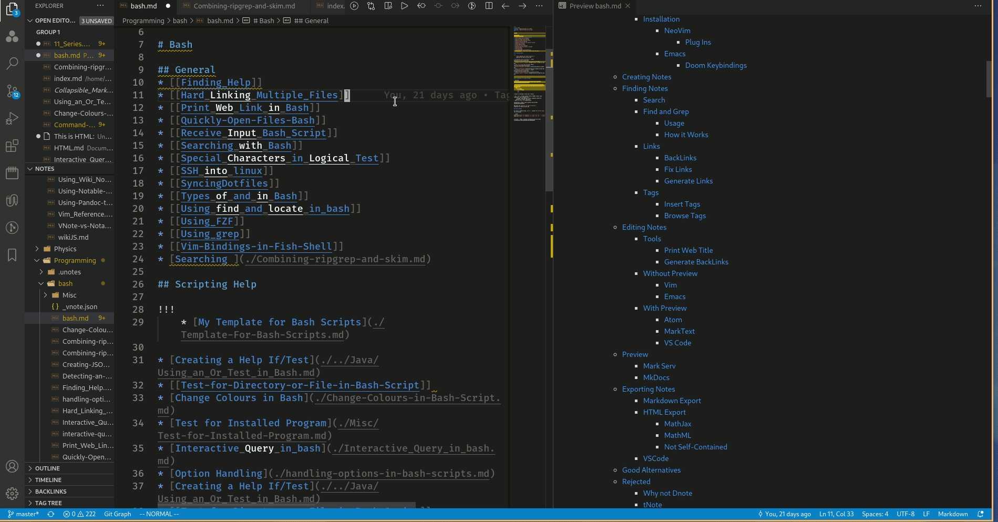
Task: Open the errors and warnings count in status bar
Action: (79, 514)
